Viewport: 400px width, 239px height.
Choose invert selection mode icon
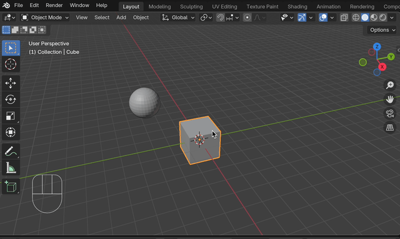coord(33,30)
